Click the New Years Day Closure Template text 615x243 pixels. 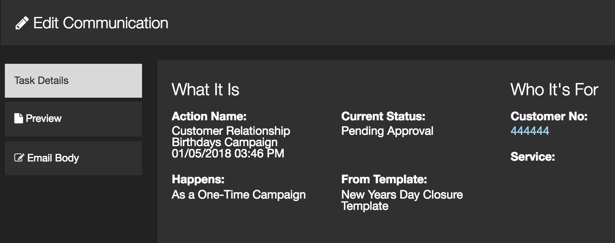(402, 200)
